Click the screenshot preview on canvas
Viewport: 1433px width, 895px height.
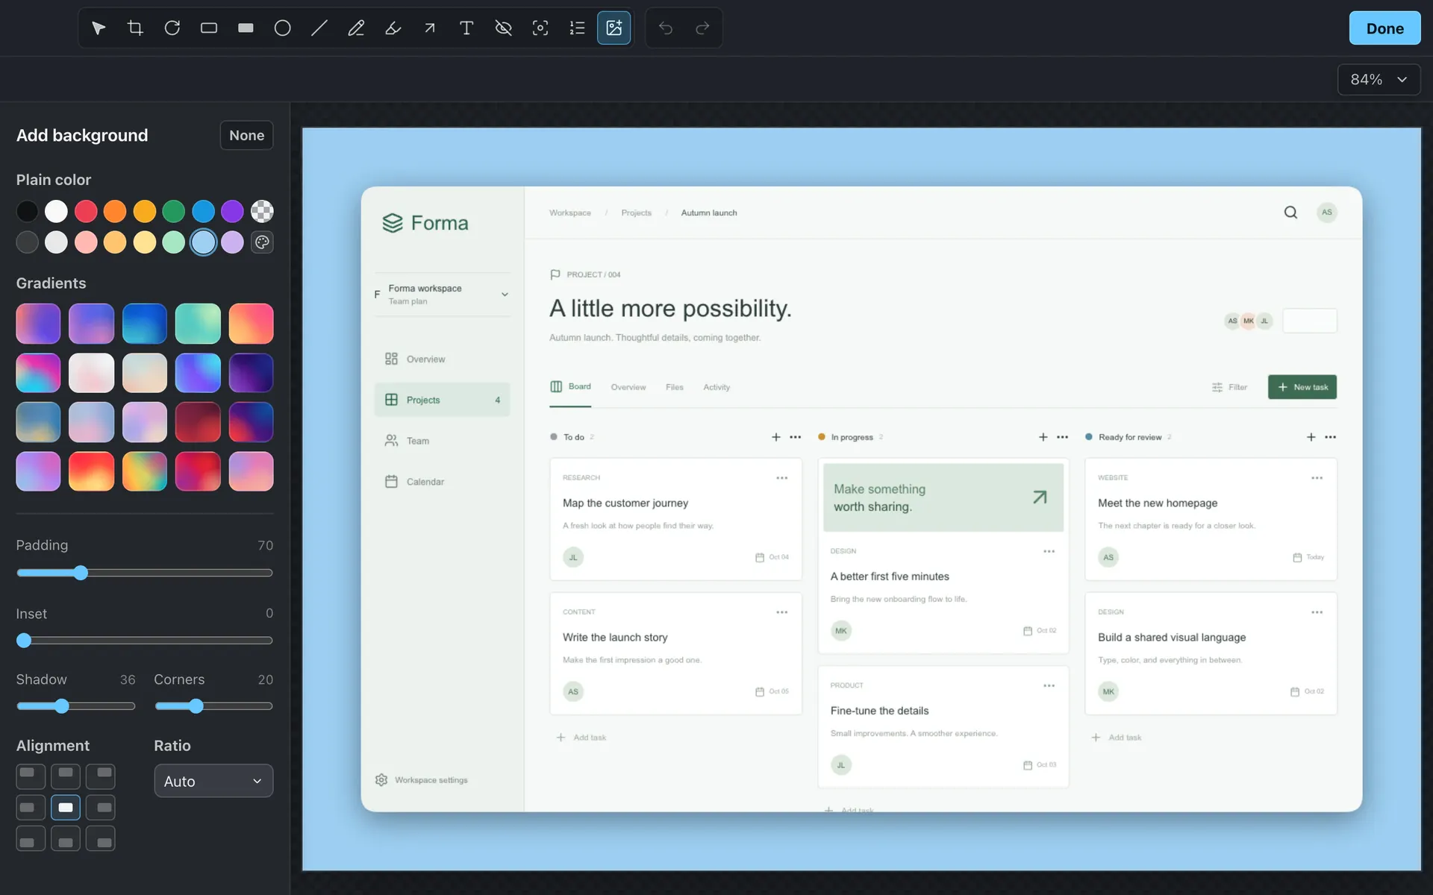[861, 499]
